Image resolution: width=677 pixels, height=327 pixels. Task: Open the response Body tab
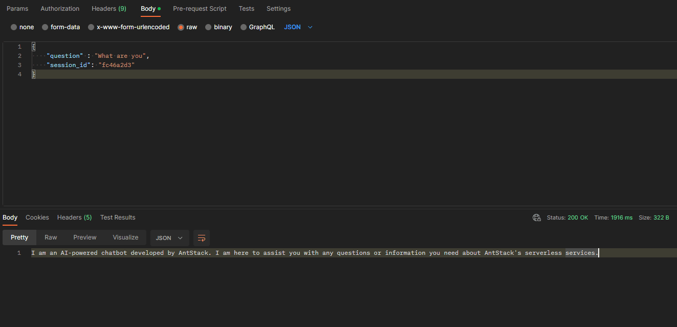10,217
